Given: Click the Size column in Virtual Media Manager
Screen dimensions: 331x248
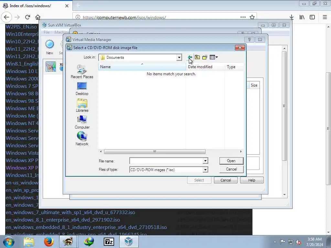Looking at the screenshot, I should click(x=254, y=85).
